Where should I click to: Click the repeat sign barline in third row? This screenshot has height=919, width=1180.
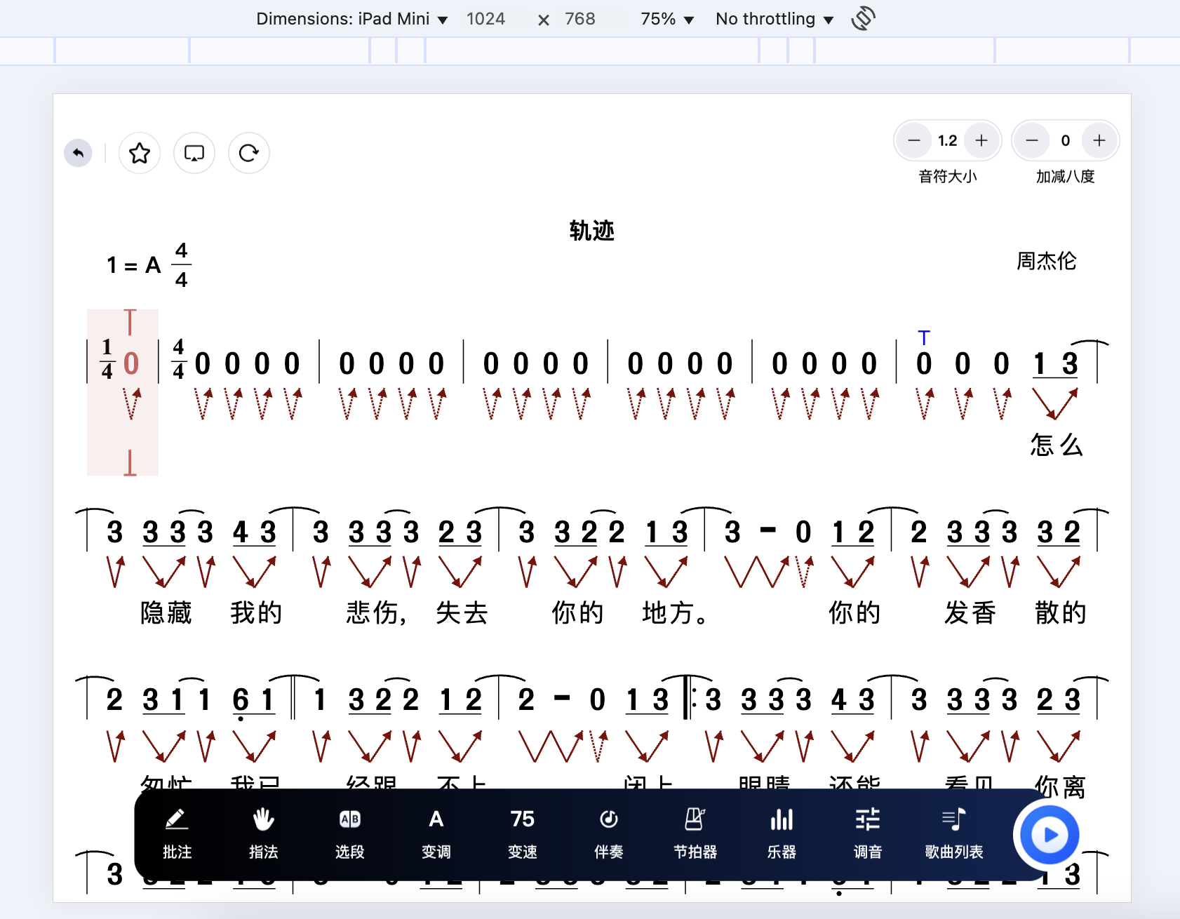[x=690, y=698]
